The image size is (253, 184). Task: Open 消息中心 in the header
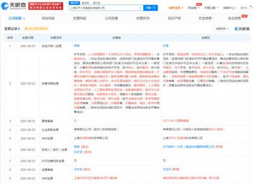click(230, 8)
